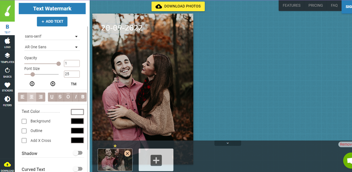The height and width of the screenshot is (172, 352).
Task: Click the star above the thumbnail
Action: pos(115,146)
